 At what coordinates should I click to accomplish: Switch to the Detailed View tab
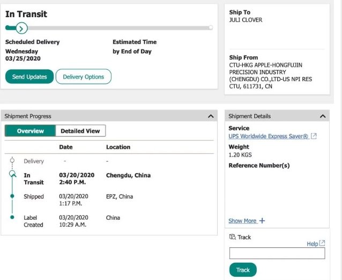pos(80,131)
